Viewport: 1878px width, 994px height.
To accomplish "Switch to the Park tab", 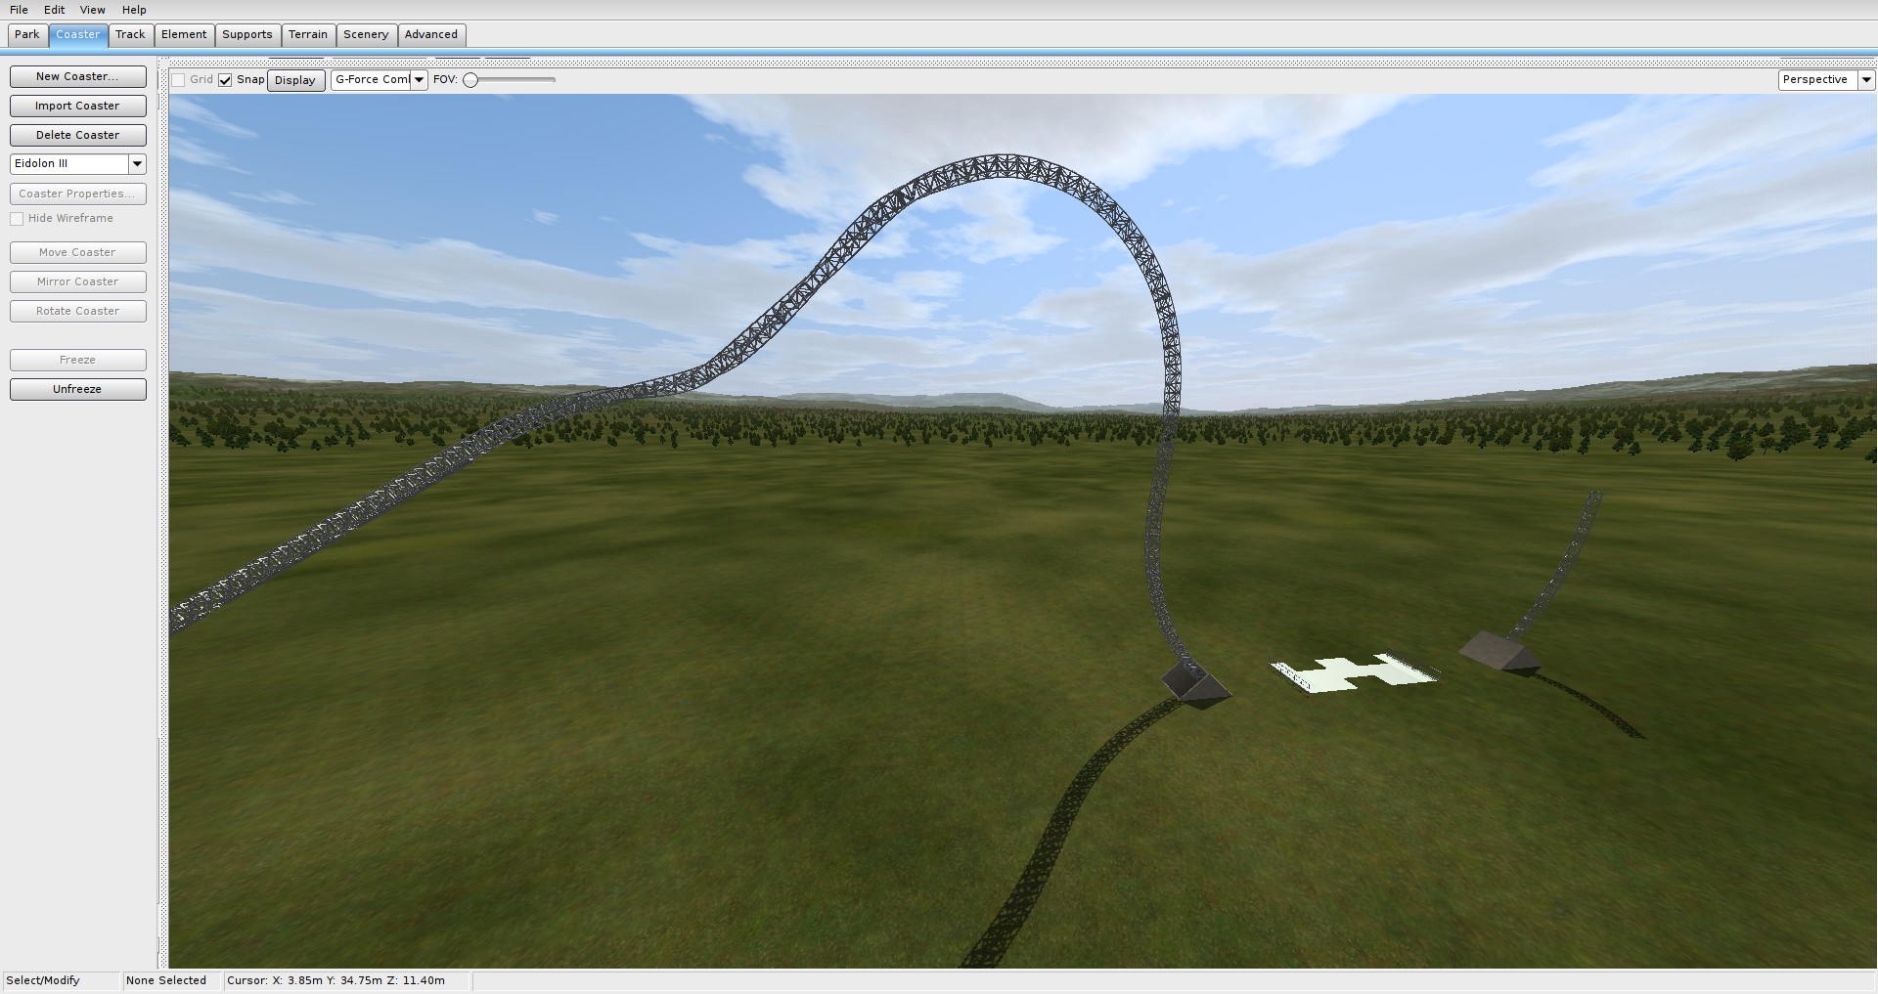I will [x=27, y=34].
